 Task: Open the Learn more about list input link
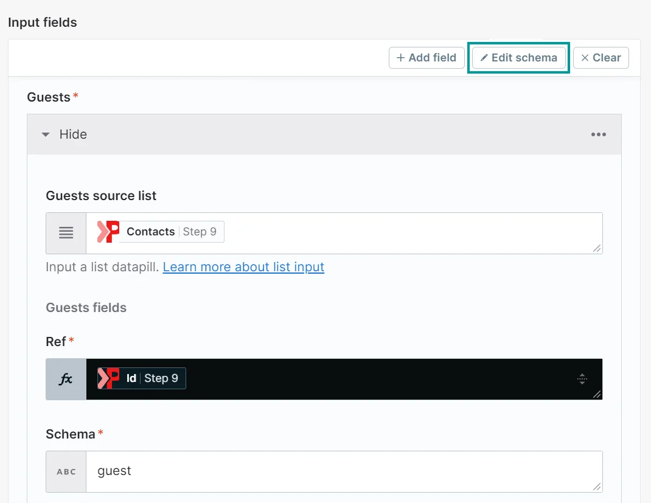point(243,267)
